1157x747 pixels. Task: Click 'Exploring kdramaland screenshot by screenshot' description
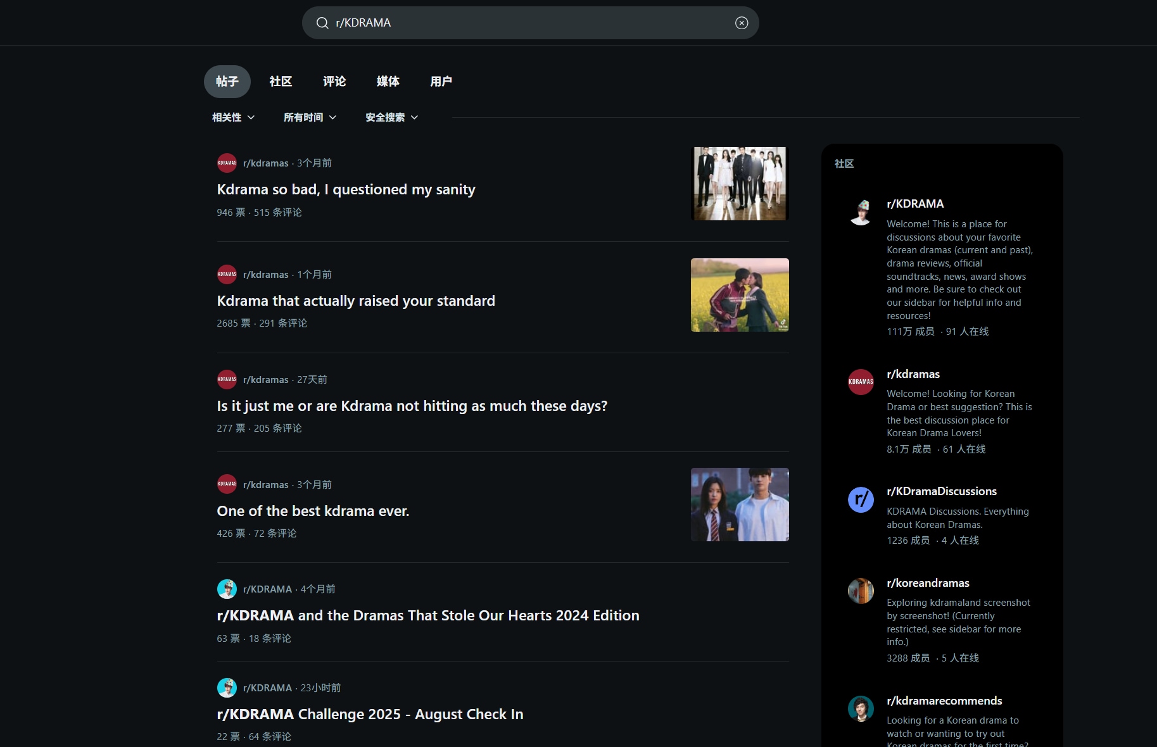point(958,622)
